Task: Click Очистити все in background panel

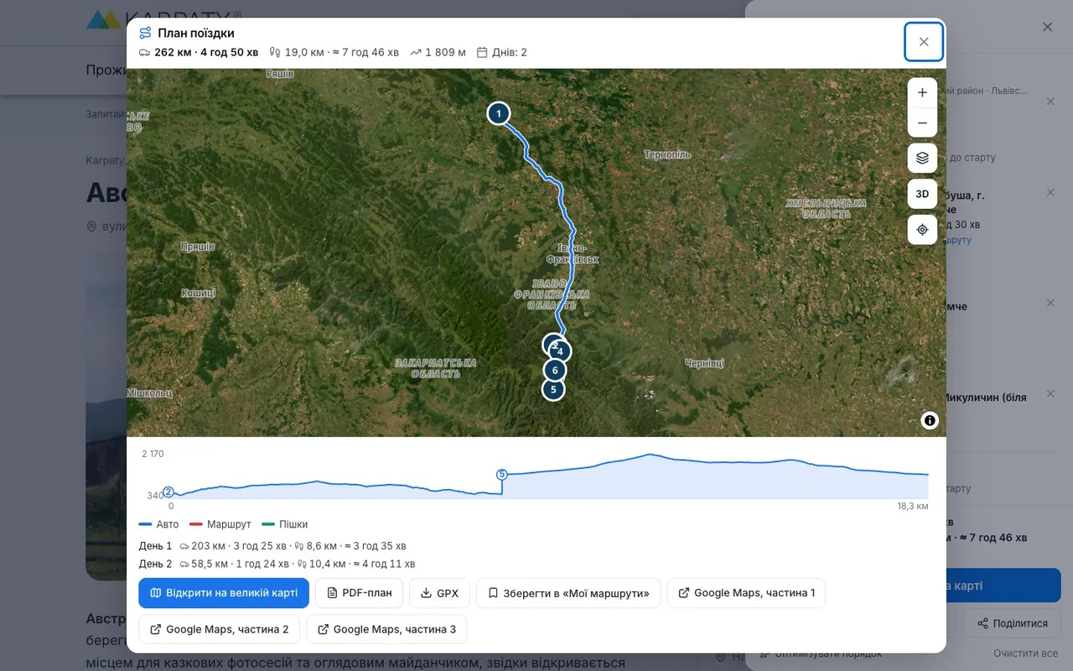Action: (x=1026, y=653)
